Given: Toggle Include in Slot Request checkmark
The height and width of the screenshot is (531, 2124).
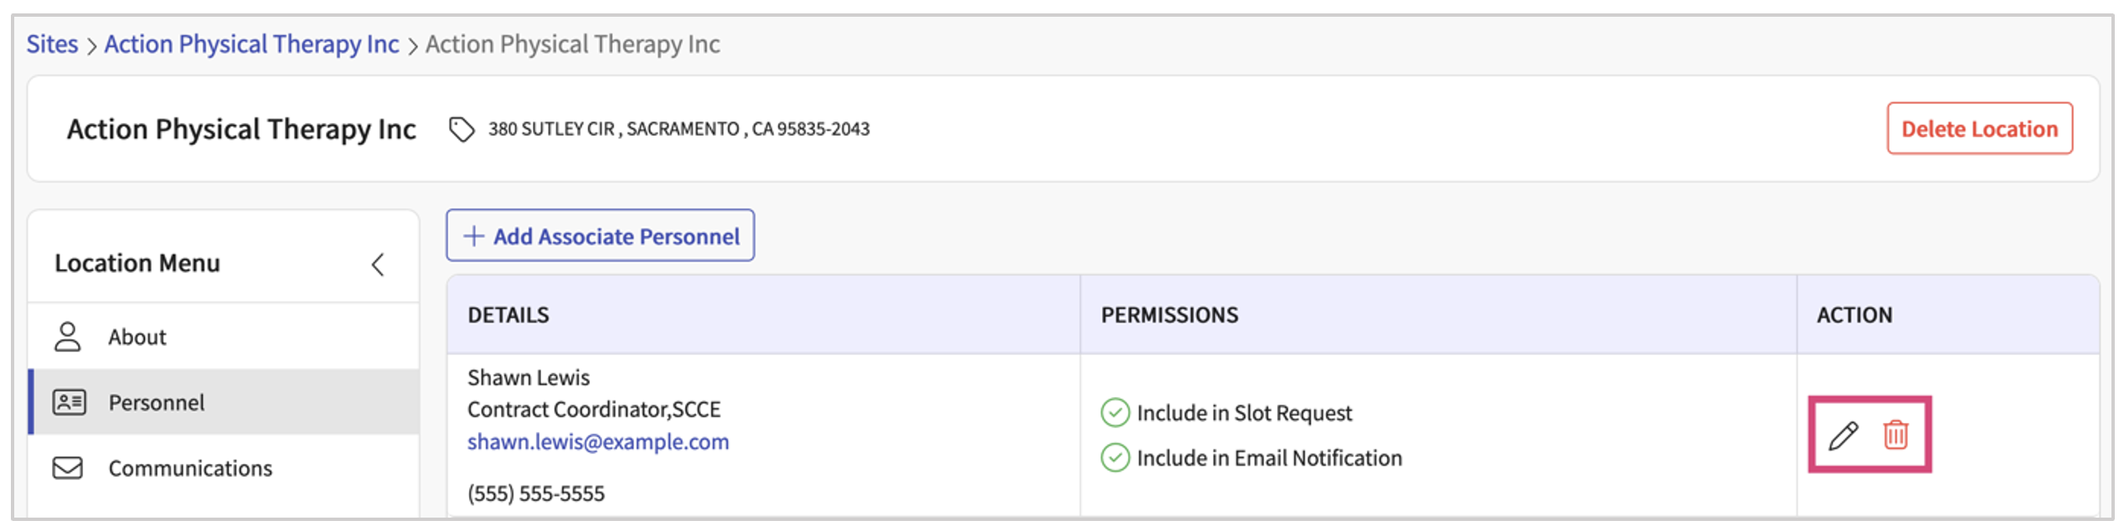Looking at the screenshot, I should tap(1115, 413).
